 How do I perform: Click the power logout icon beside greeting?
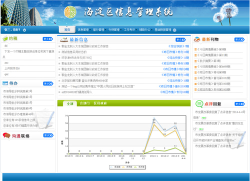(x=24, y=30)
